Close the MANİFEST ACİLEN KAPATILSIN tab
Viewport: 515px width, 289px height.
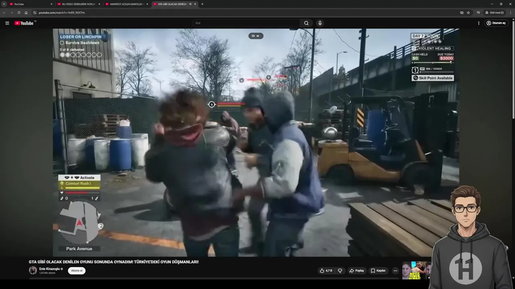[x=147, y=4]
